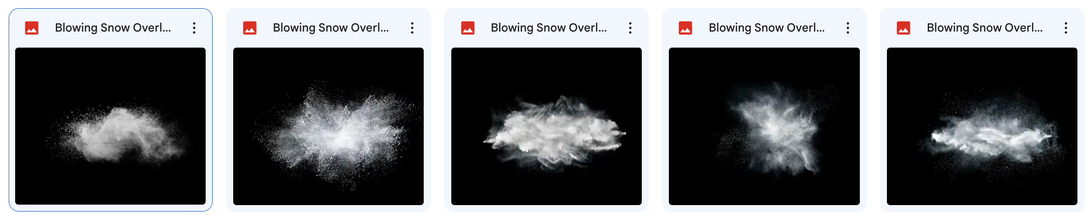Viewport: 1088px width, 217px height.
Task: Select the third Blowing Snow Overl... file title
Action: 549,28
